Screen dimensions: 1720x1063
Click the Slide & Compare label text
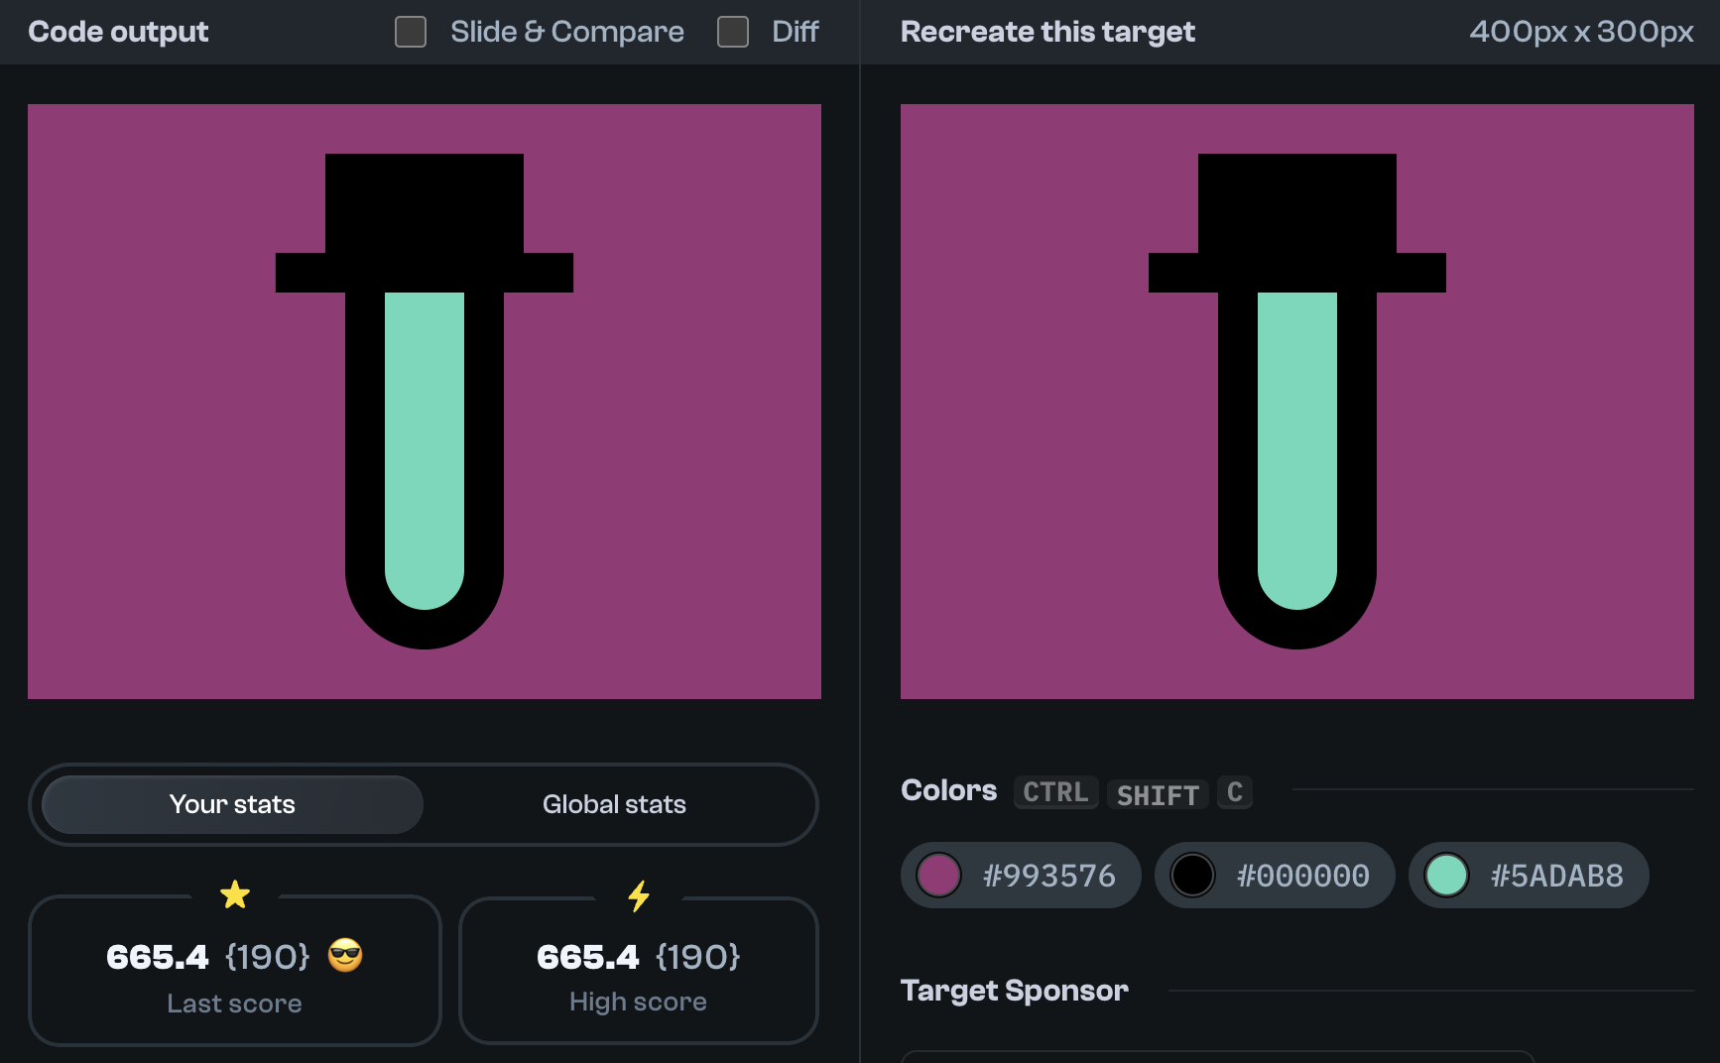[567, 32]
